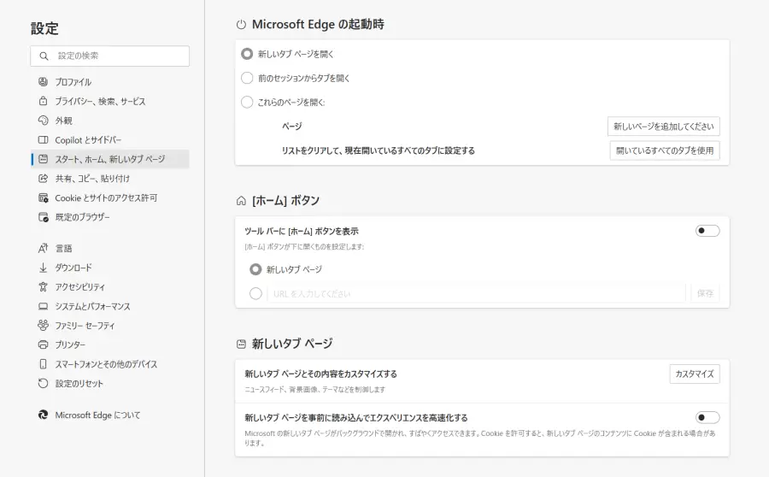
Task: Click the プリンター printer icon
Action: 44,344
